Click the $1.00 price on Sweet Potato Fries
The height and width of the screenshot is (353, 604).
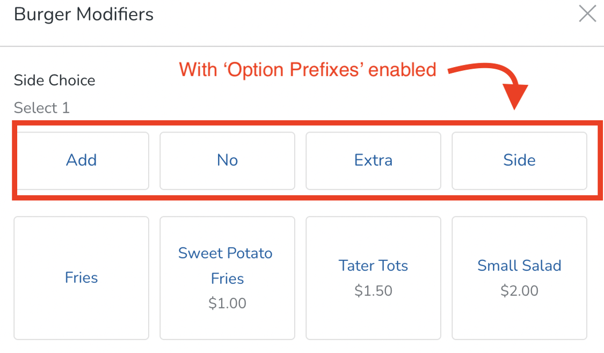pos(227,303)
